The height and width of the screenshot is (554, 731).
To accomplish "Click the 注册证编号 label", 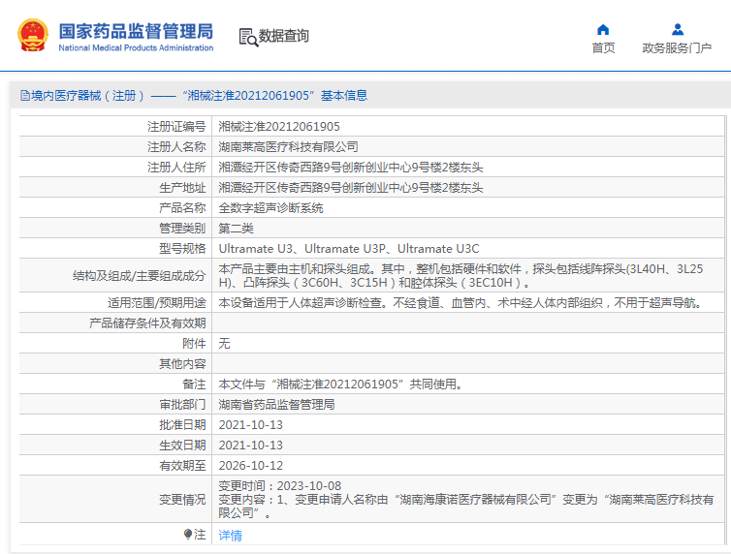I will pyautogui.click(x=176, y=127).
